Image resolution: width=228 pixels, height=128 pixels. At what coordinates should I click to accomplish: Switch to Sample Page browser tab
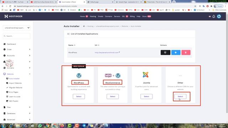point(129,2)
